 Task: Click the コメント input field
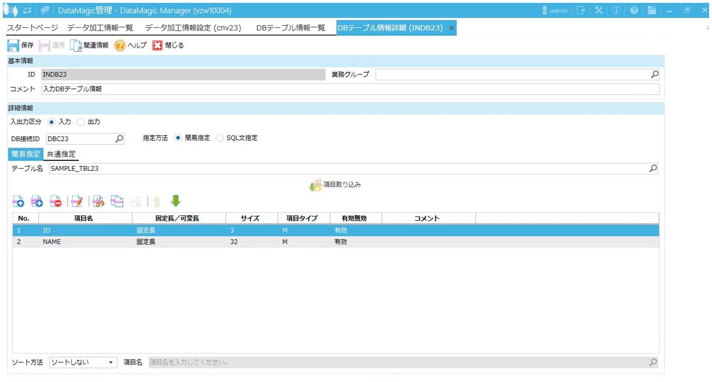click(349, 89)
